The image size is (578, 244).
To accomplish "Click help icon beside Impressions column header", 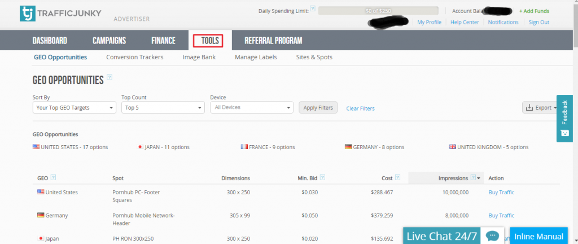I will [473, 178].
